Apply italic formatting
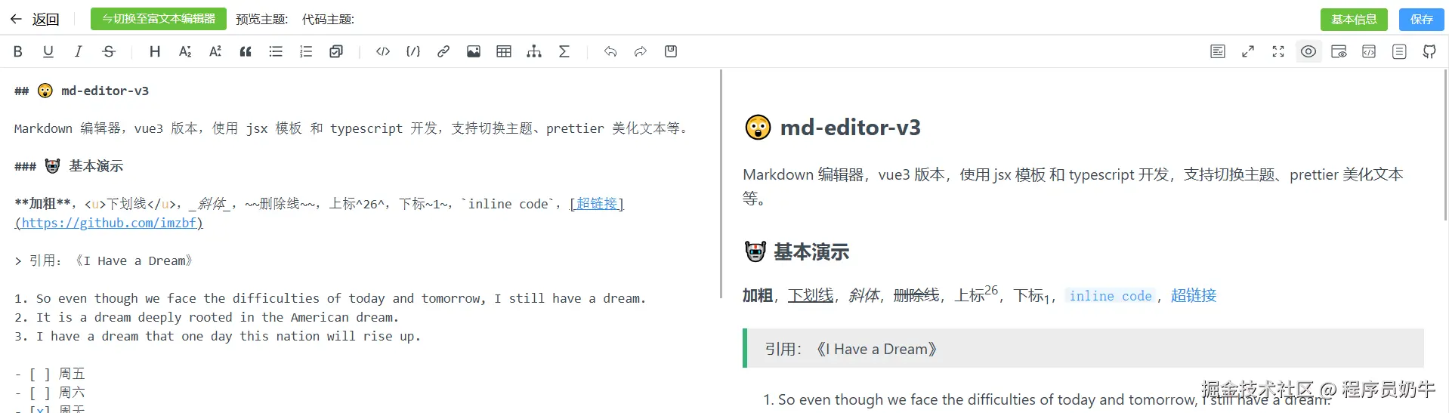The height and width of the screenshot is (413, 1449). 79,51
